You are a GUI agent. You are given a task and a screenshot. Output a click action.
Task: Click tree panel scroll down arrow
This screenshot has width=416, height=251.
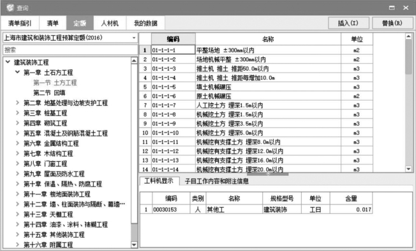pyautogui.click(x=134, y=245)
